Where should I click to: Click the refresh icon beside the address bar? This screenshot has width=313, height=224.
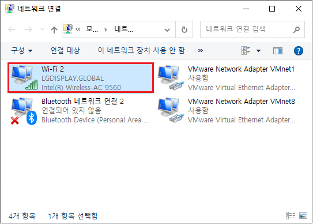pos(184,30)
